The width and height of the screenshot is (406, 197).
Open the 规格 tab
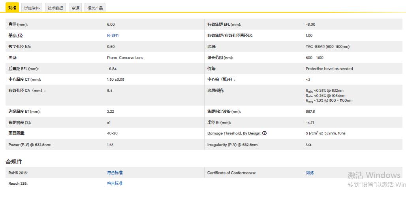tap(12, 8)
